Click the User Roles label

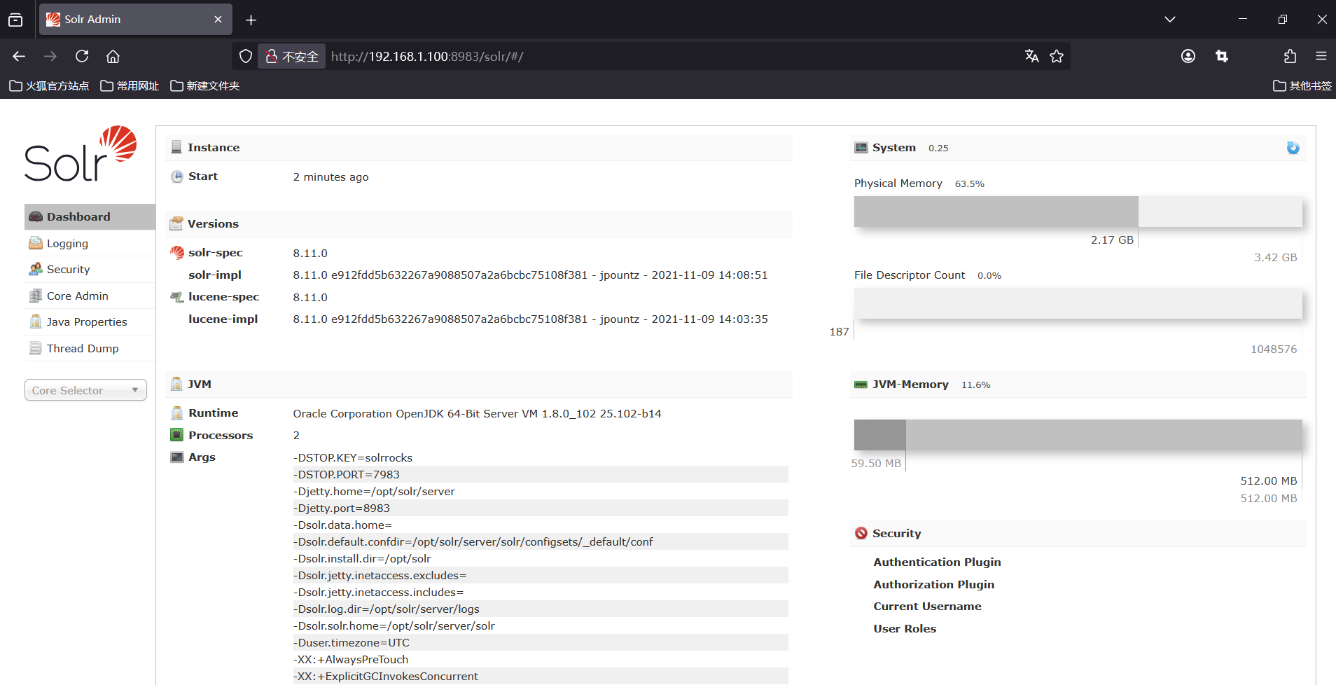(905, 629)
